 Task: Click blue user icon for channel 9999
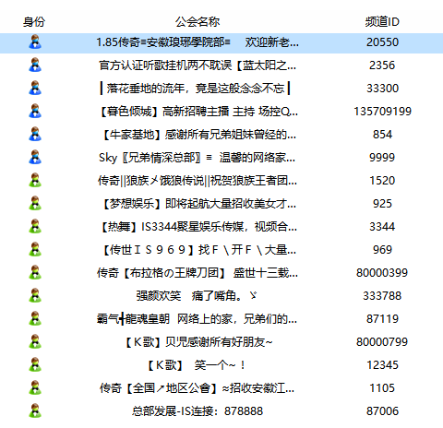[35, 158]
